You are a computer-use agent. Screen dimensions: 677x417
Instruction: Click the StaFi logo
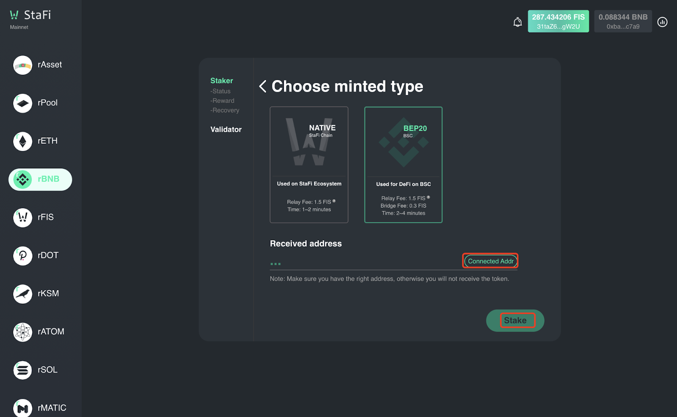click(30, 15)
